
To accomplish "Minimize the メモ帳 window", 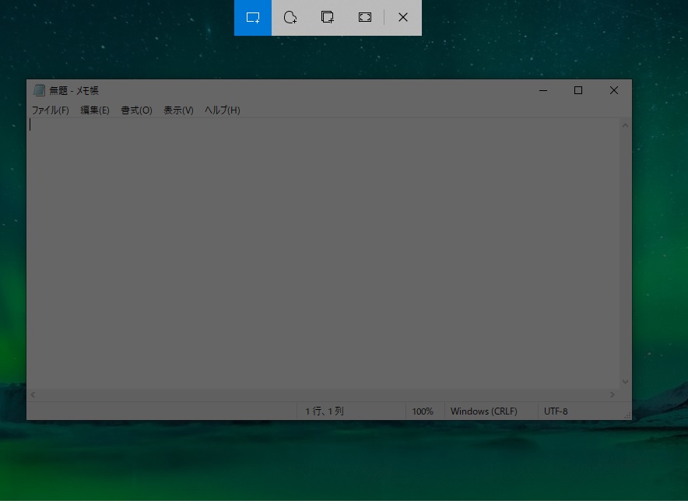I will [543, 90].
